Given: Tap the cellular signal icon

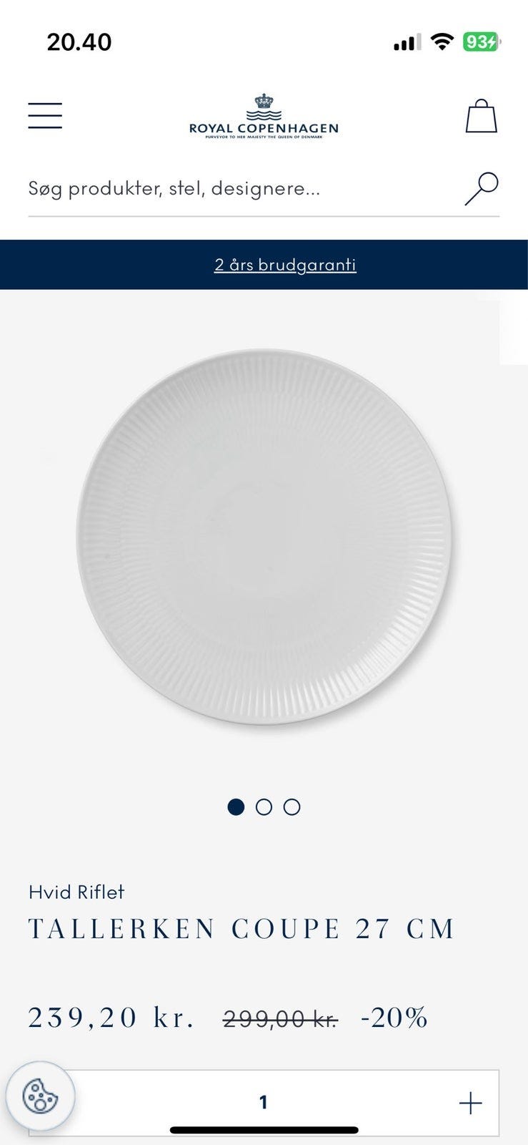Looking at the screenshot, I should (407, 43).
